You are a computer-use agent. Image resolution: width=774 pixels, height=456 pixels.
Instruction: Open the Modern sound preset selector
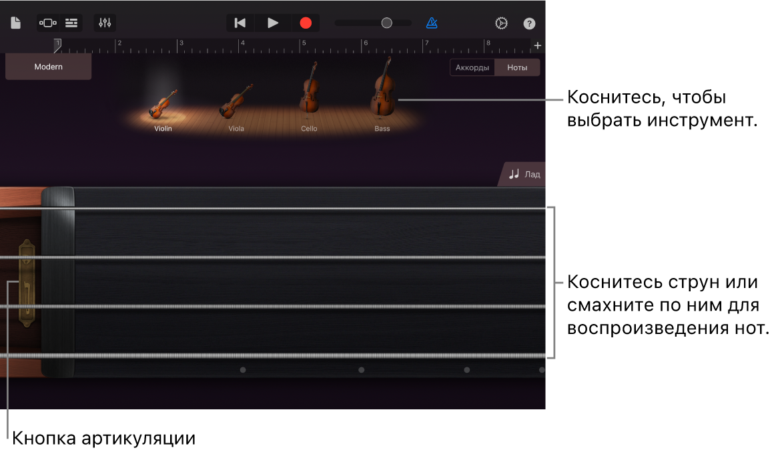49,67
